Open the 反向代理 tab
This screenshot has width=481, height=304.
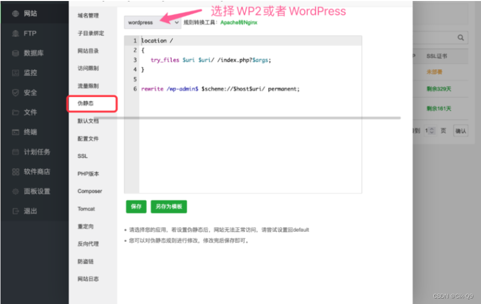click(x=88, y=244)
